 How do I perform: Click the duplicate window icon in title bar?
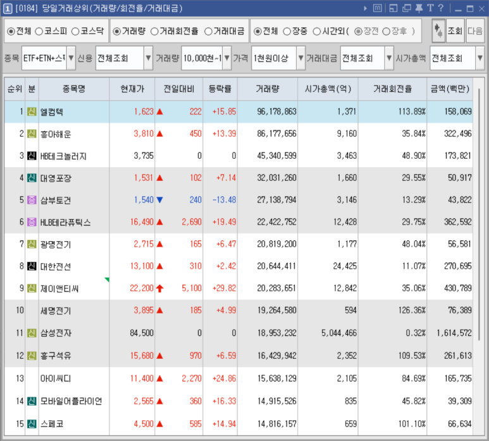pyautogui.click(x=407, y=8)
